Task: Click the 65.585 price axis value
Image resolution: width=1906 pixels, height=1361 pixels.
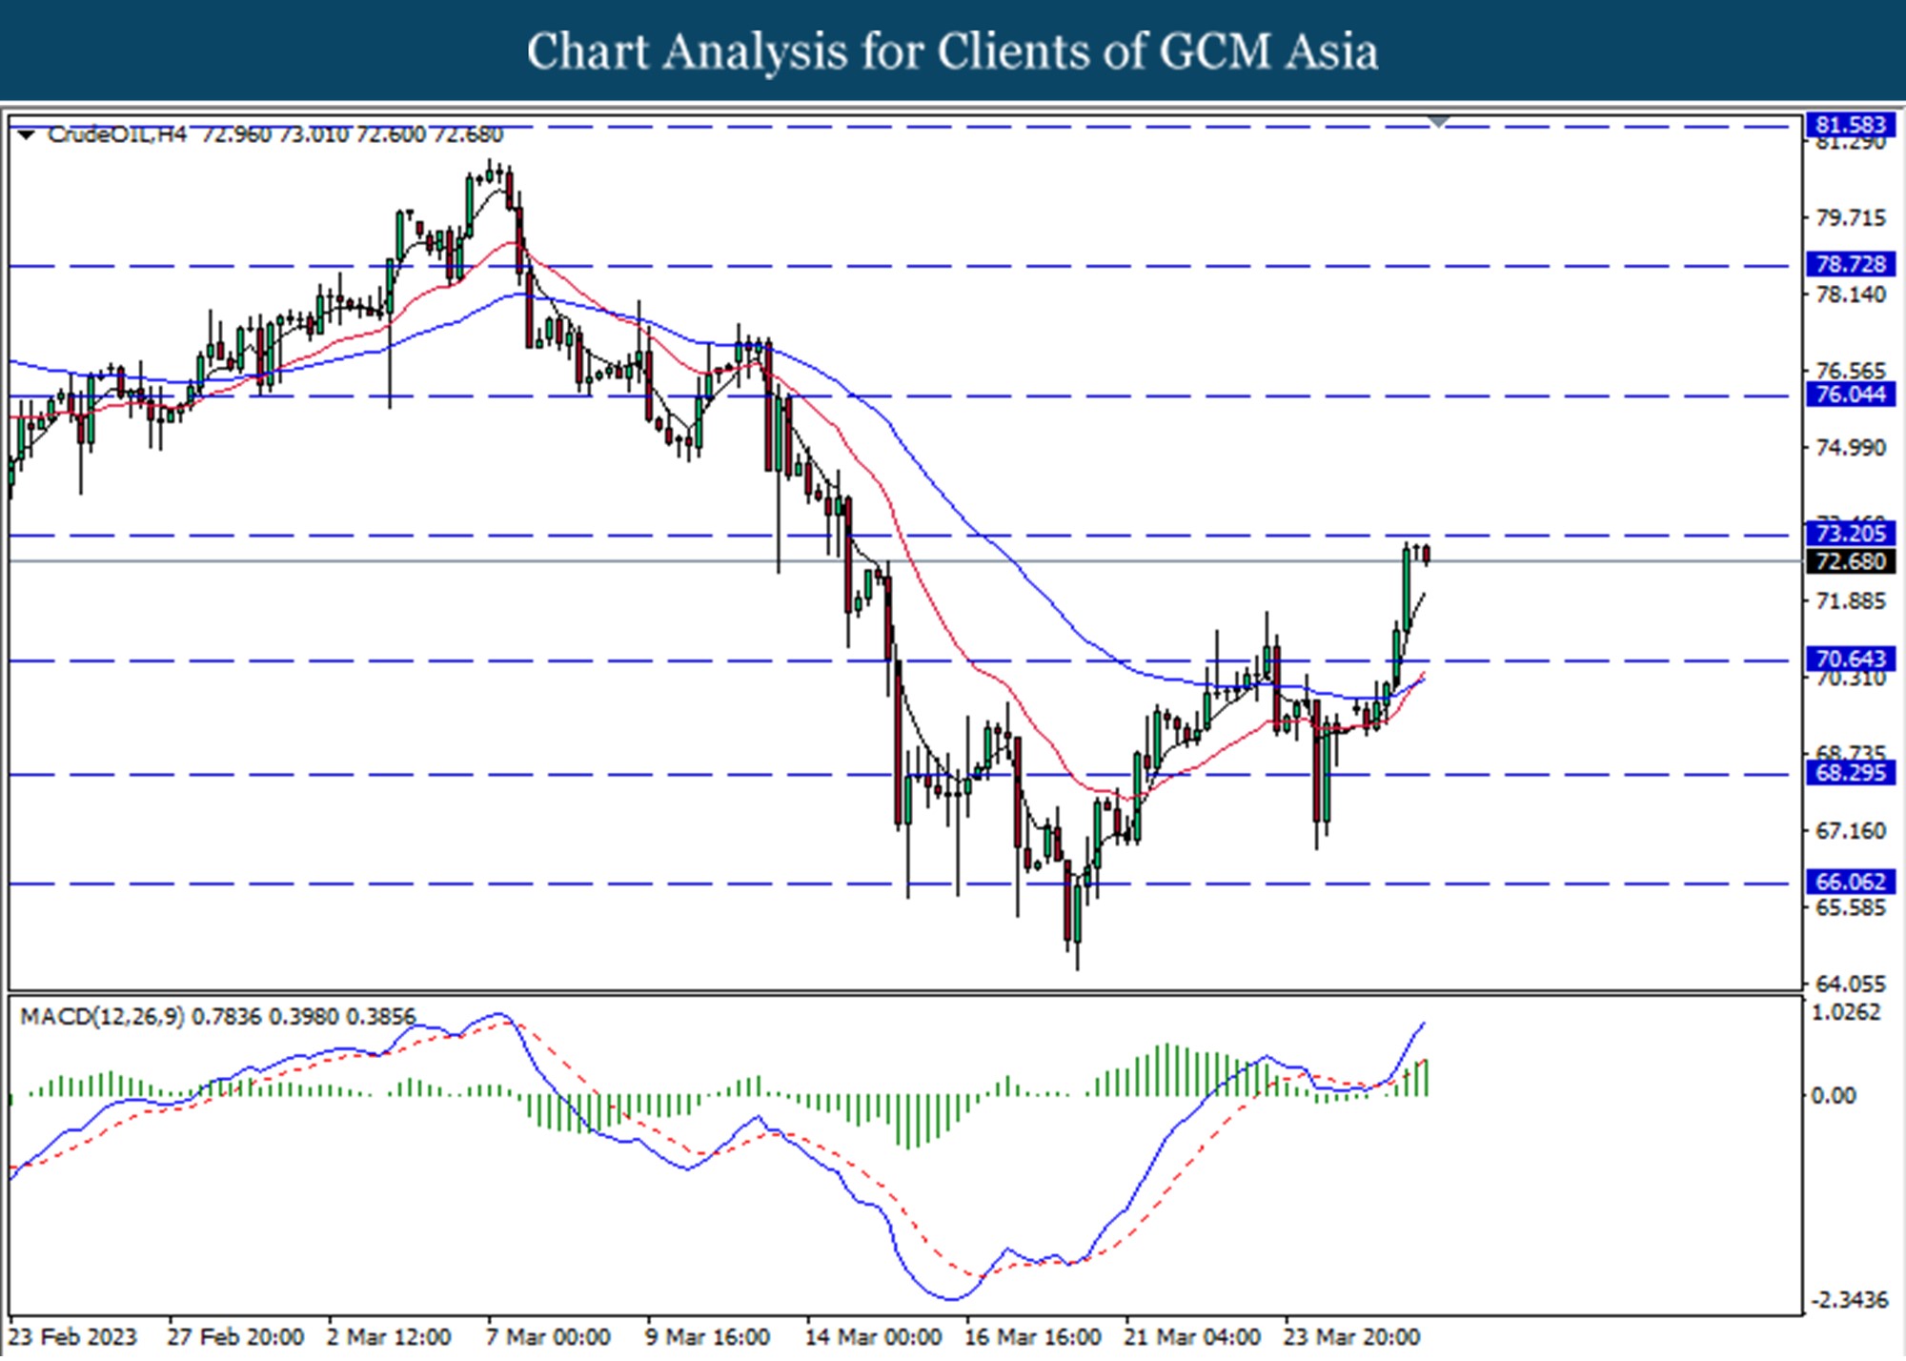Action: pyautogui.click(x=1851, y=908)
